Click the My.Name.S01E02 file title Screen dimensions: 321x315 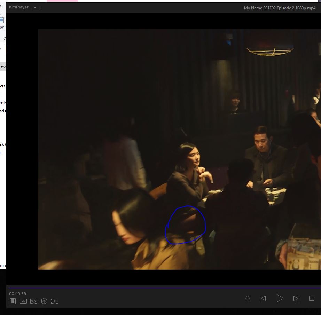click(280, 8)
